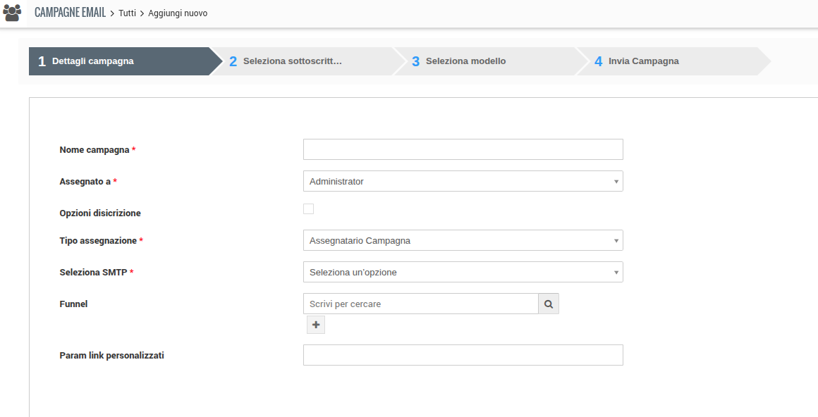This screenshot has height=417, width=818.
Task: Expand the Tipo assegnazione dropdown
Action: point(463,240)
